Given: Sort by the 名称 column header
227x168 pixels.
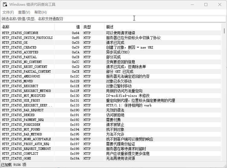Looking at the screenshot, I should 28,27.
